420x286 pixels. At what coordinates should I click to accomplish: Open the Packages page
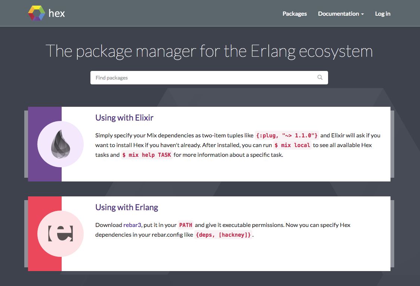pyautogui.click(x=295, y=14)
